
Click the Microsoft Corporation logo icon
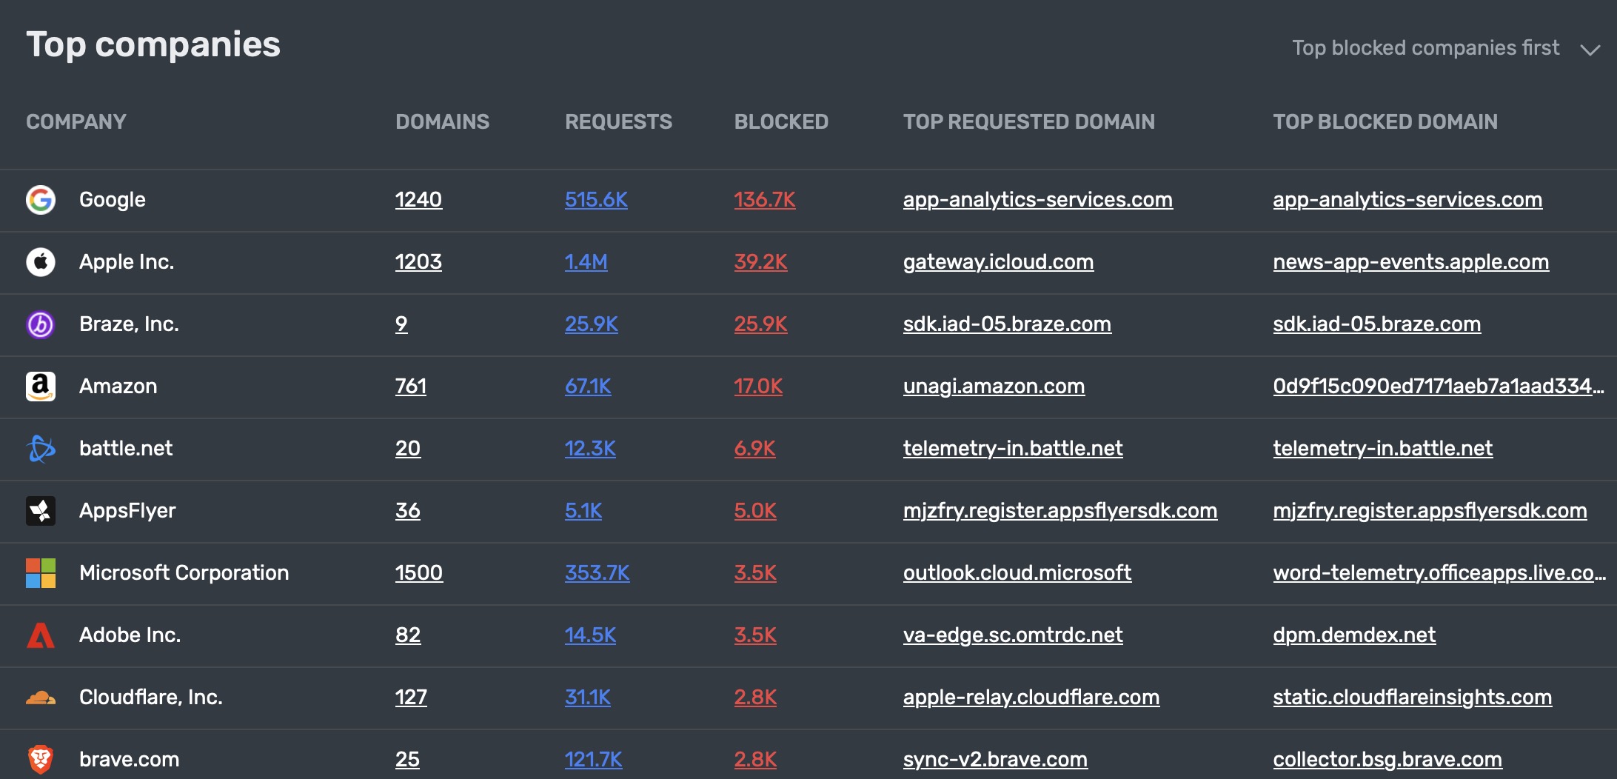[x=41, y=573]
